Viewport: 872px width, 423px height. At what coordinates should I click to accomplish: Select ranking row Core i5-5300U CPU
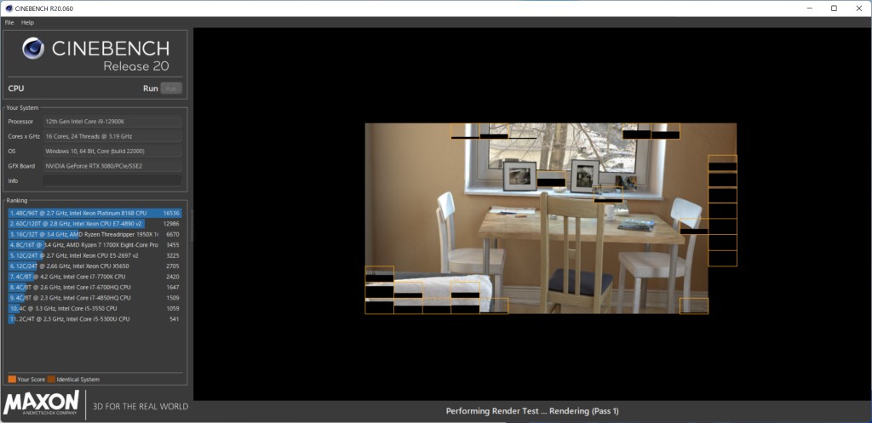click(x=95, y=319)
